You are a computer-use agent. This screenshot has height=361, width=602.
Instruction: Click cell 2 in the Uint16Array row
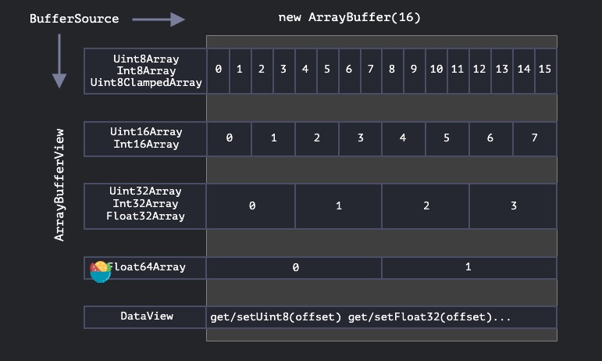coord(317,139)
